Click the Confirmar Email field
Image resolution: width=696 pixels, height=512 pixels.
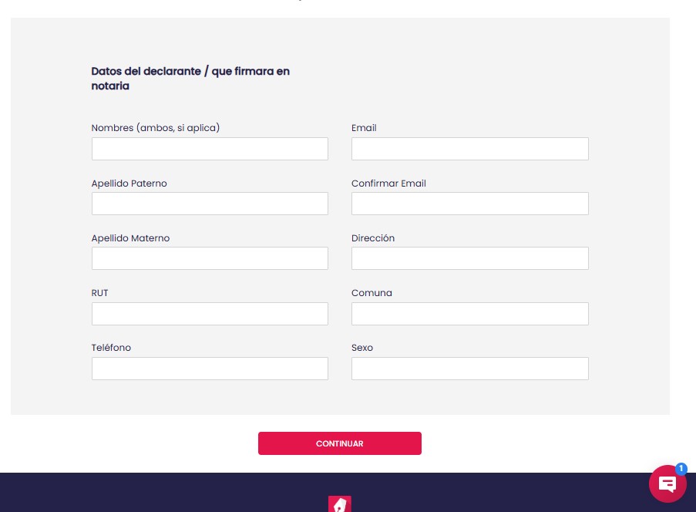click(469, 203)
